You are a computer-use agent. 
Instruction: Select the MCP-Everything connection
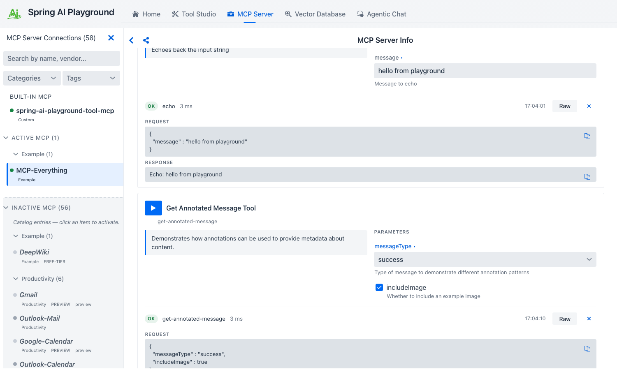point(65,174)
